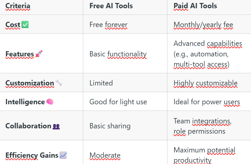The width and height of the screenshot is (251, 164).
Task: Click Ideal for power users text
Action: point(207,102)
